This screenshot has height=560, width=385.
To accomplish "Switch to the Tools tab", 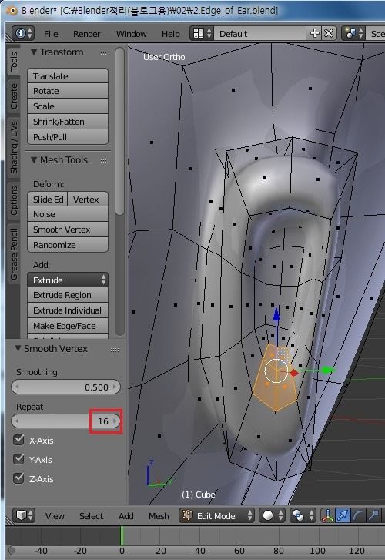I will (x=14, y=61).
